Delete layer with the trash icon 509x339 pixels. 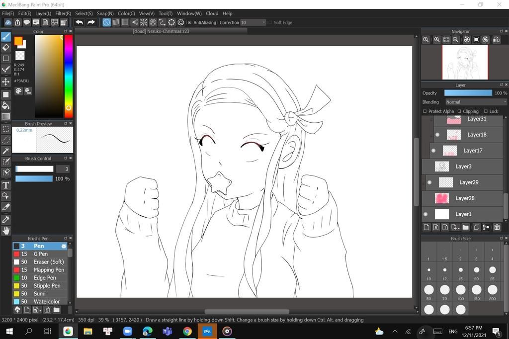pos(497,227)
